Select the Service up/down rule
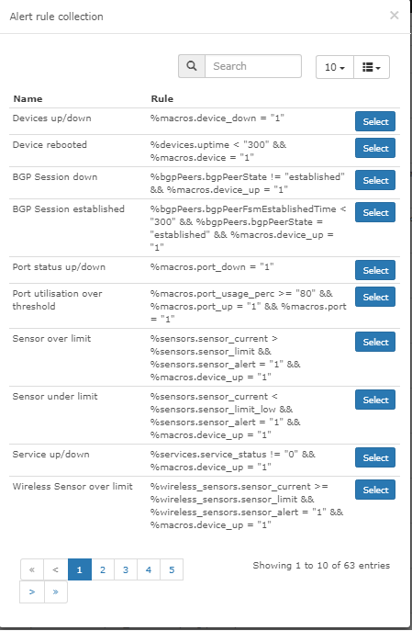The width and height of the screenshot is (412, 631). 375,458
